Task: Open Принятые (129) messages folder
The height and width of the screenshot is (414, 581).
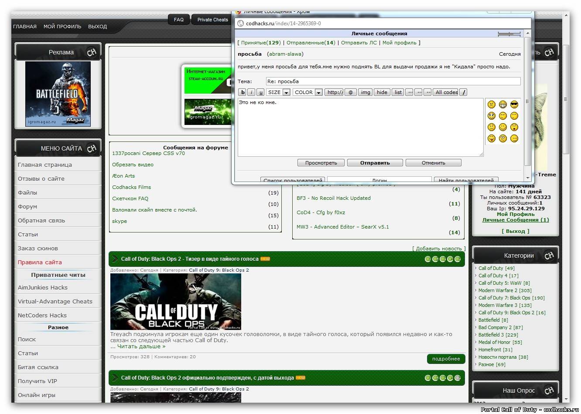Action: click(x=260, y=43)
